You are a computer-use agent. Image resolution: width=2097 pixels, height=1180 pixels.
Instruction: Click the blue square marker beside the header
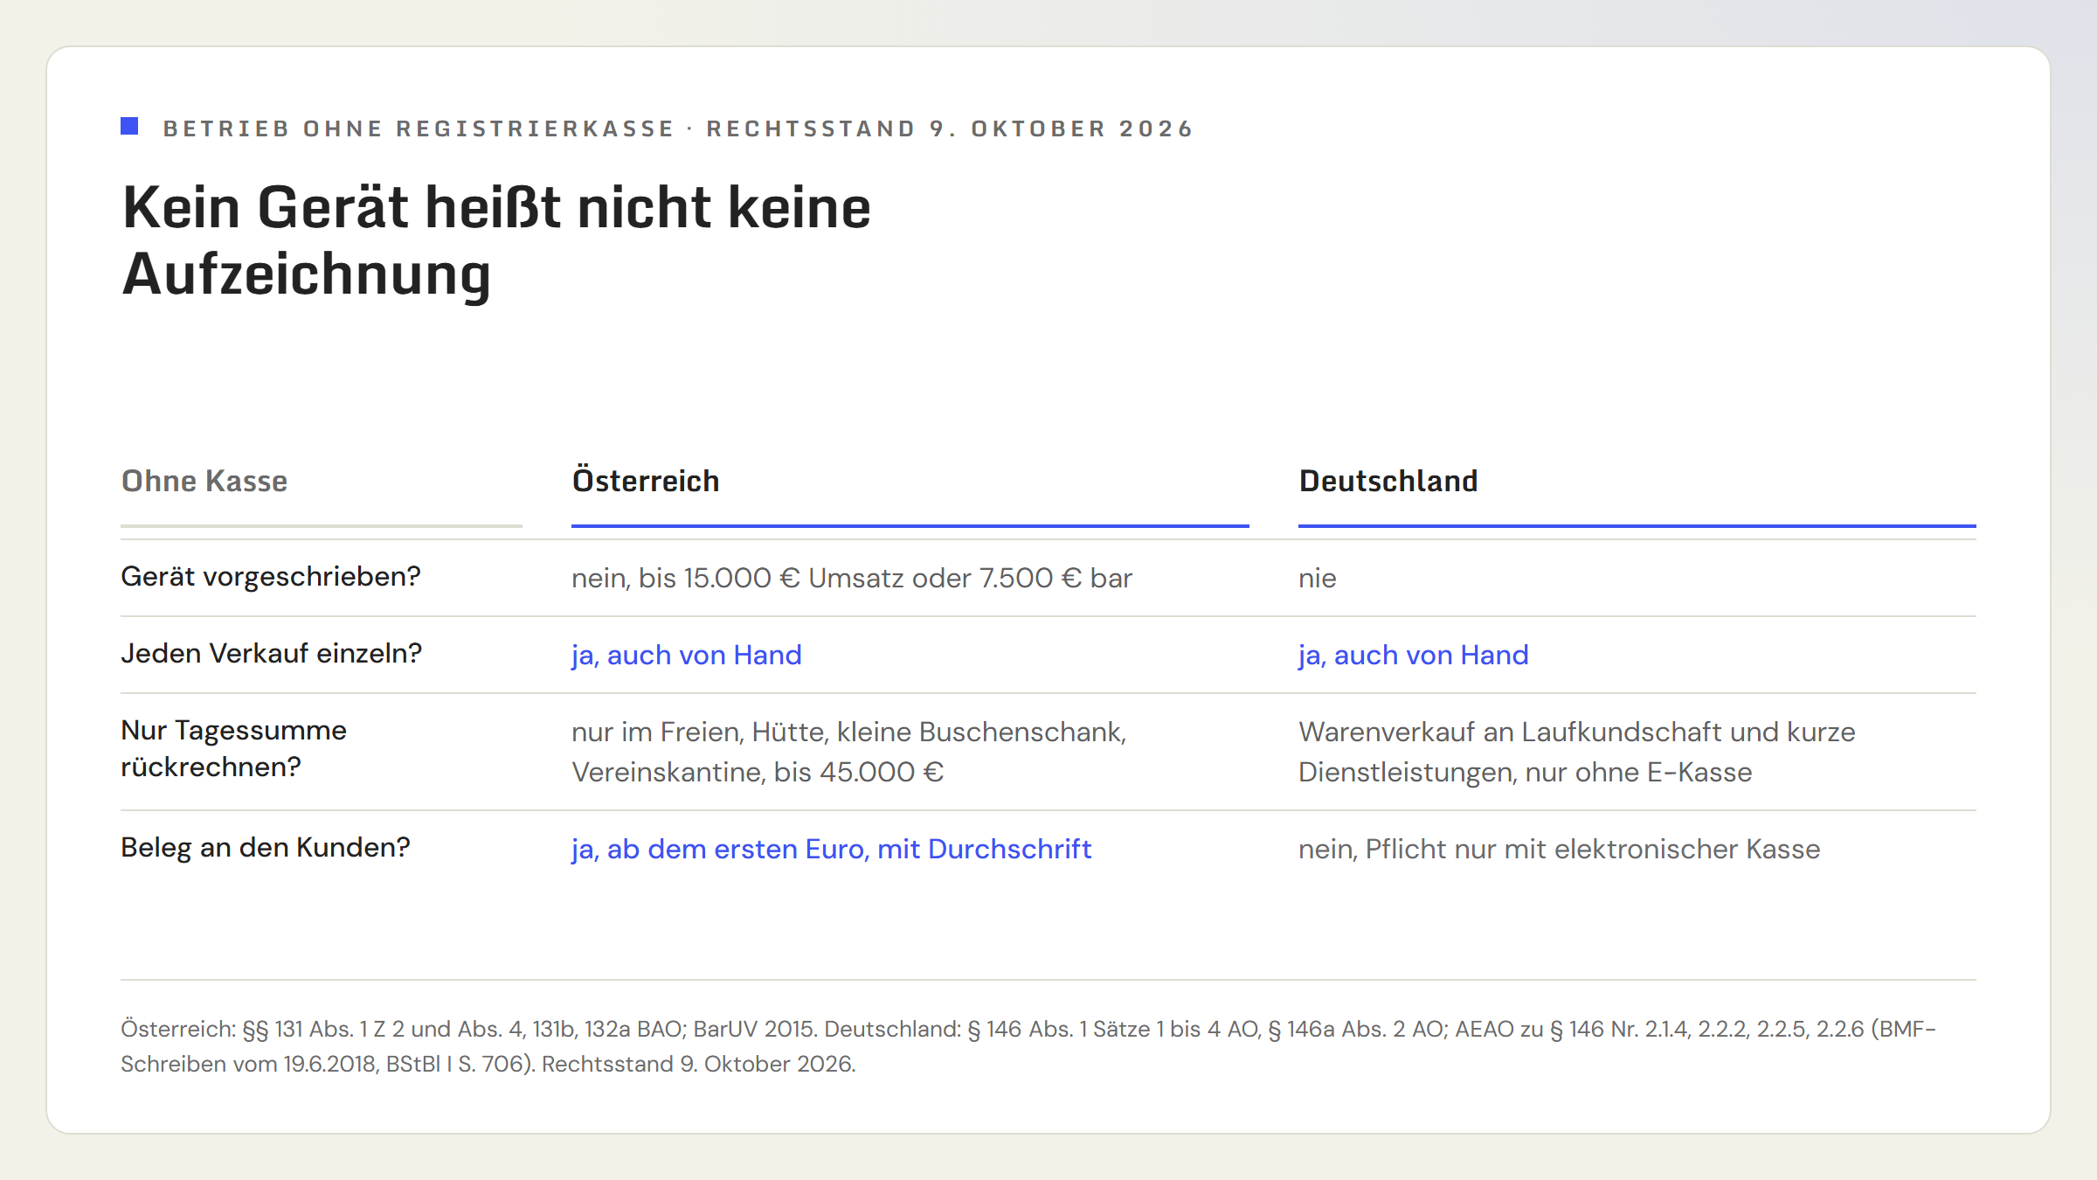pyautogui.click(x=129, y=127)
